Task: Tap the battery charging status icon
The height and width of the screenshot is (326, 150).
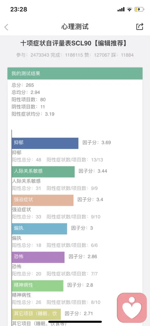Action: tap(139, 9)
